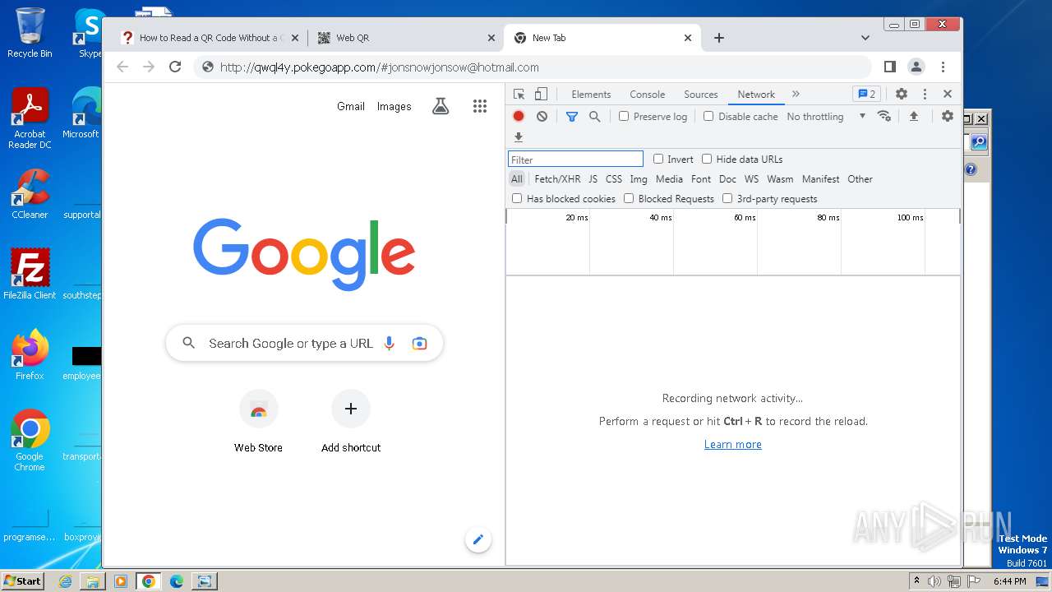
Task: Open Google Search Labs flask icon
Action: [441, 106]
